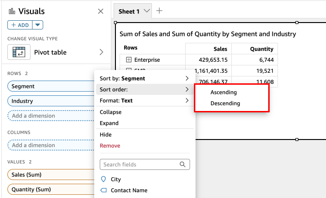
Task: Open the ADD button dropdown arrow
Action: click(38, 25)
